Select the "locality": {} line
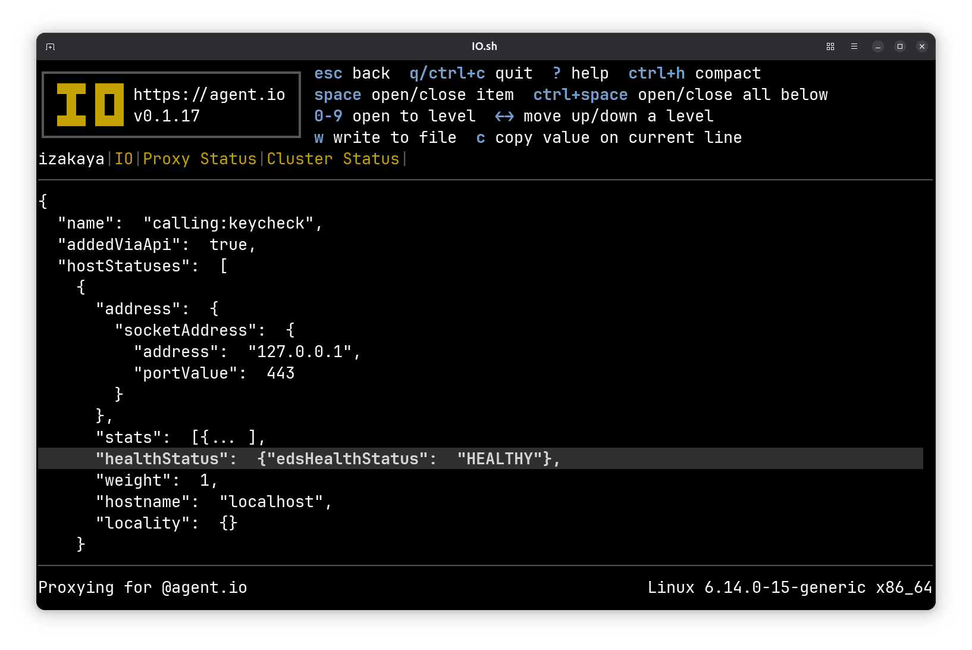The image size is (972, 650). [167, 523]
